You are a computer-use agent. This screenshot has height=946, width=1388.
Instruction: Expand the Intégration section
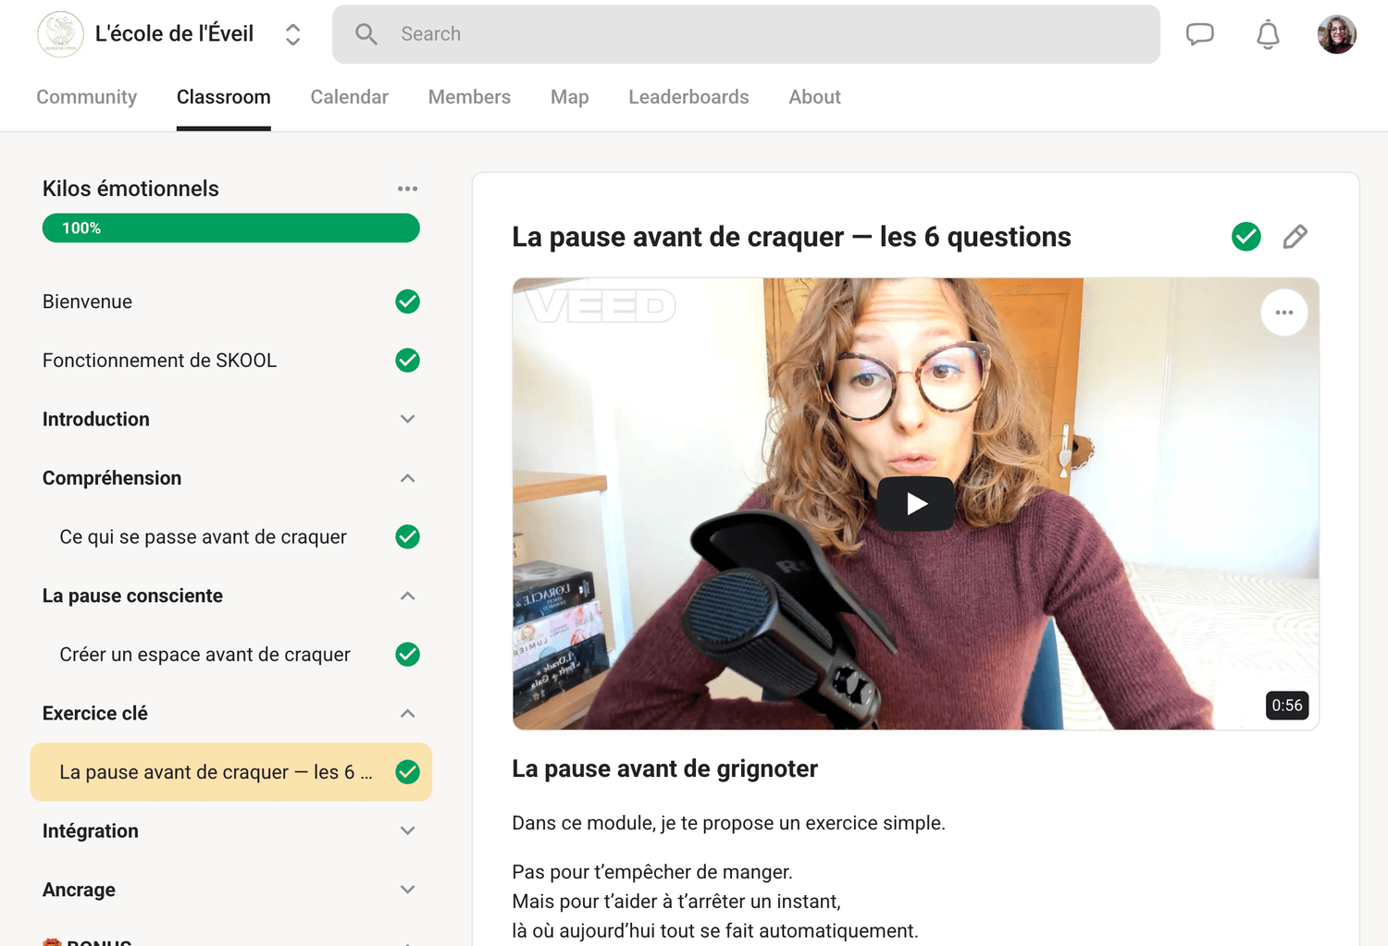[407, 830]
